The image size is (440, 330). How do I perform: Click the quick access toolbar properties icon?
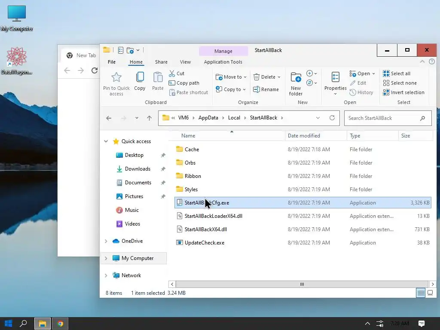121,50
